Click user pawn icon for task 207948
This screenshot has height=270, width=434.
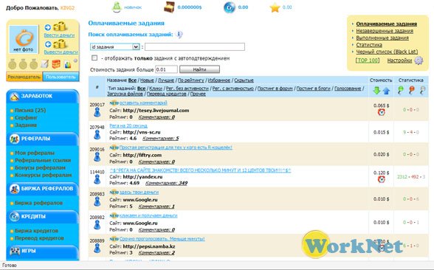coord(97,134)
